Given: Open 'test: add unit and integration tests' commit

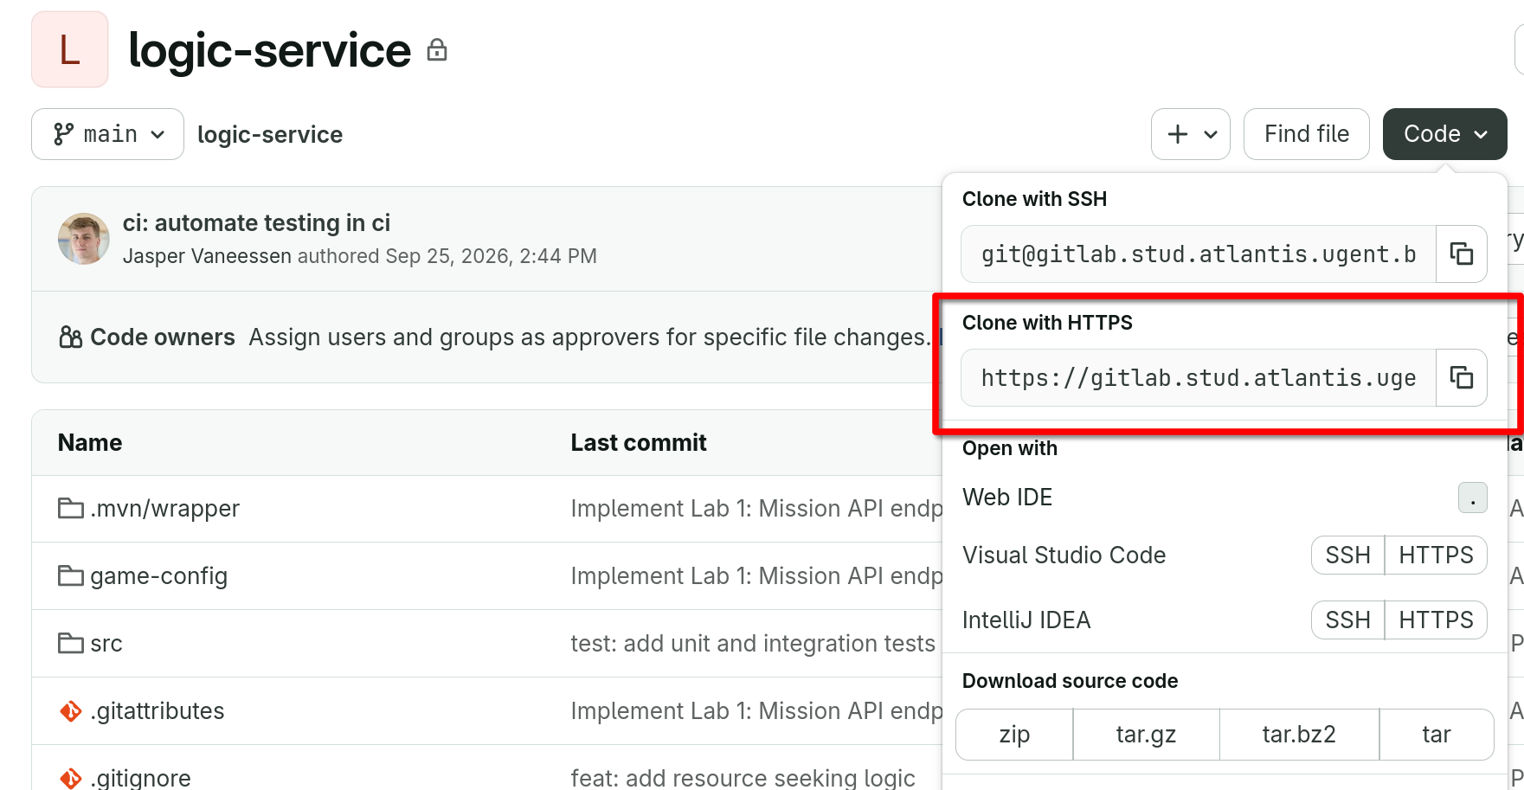Looking at the screenshot, I should coord(753,644).
